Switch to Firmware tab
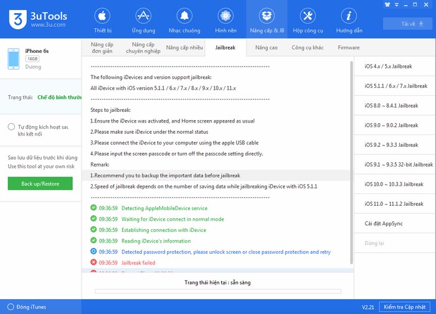436x314 pixels. [348, 47]
